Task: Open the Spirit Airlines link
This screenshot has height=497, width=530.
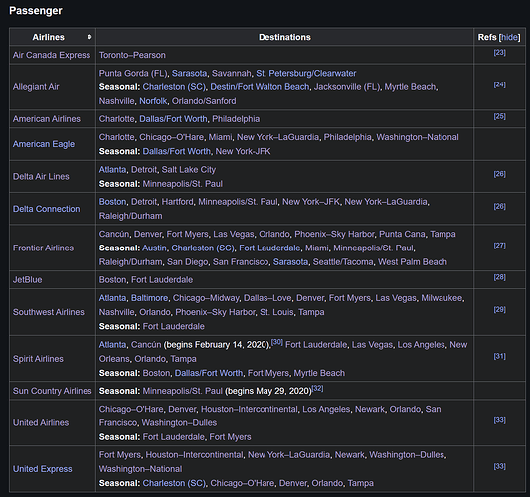Action: (x=38, y=359)
